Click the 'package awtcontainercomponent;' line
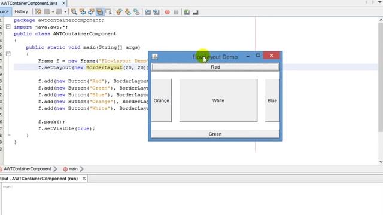 tap(59, 20)
